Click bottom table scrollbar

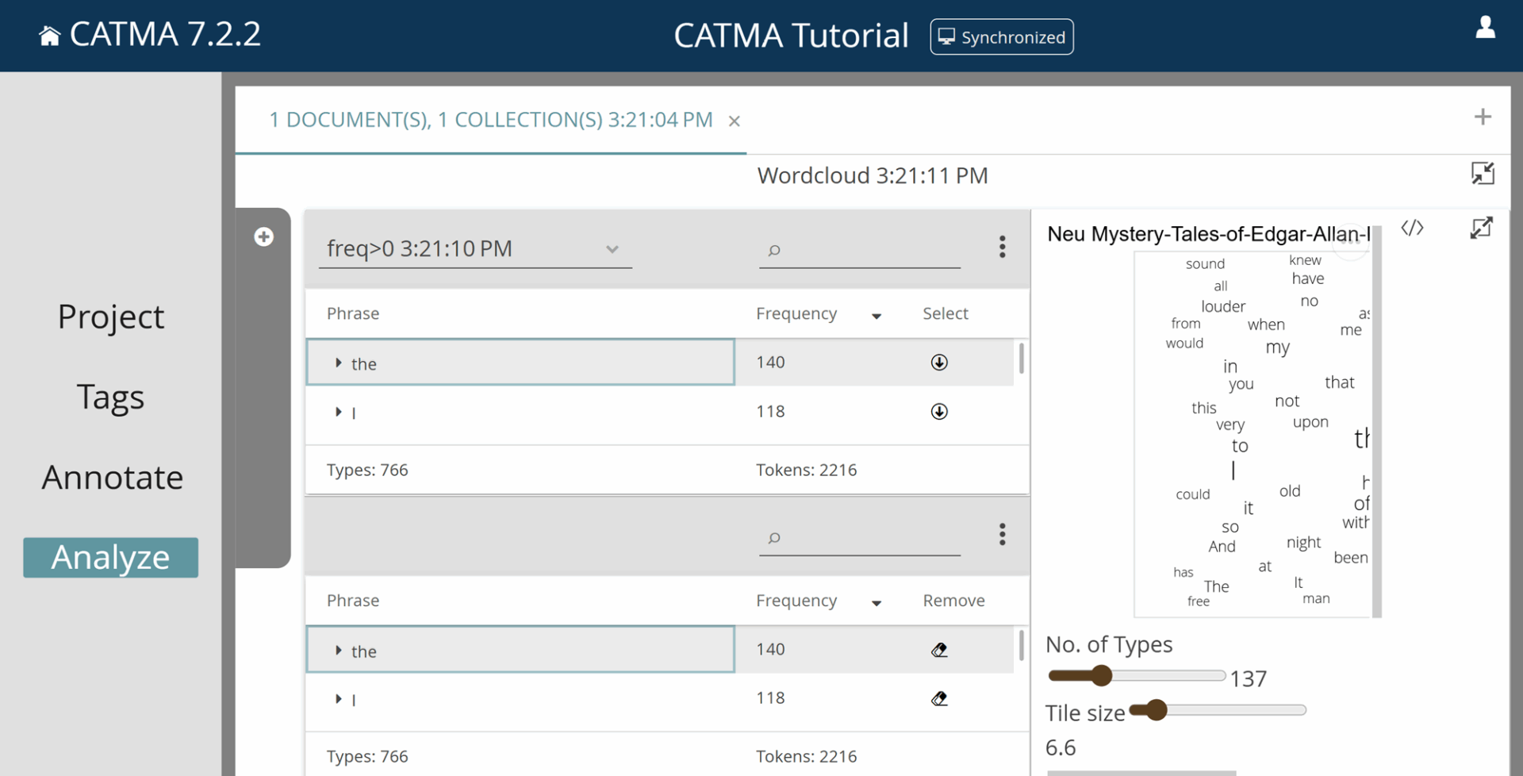[x=1021, y=645]
